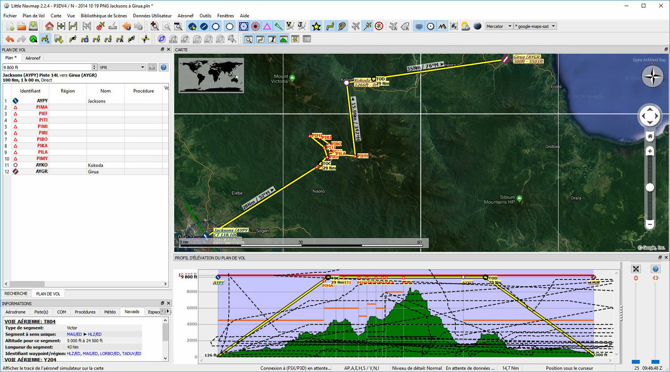This screenshot has width=670, height=372.
Task: Toggle the map grid display icon
Action: pos(419,26)
